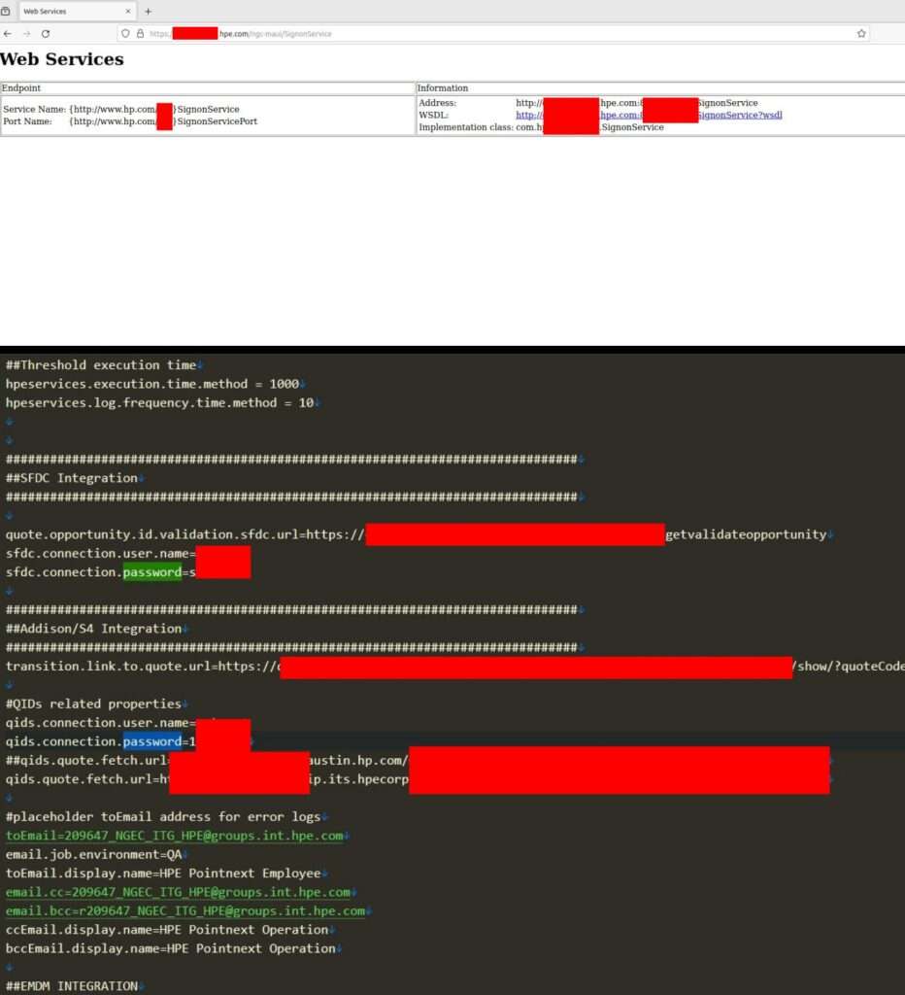The image size is (905, 995).
Task: Click blue selected password in qids line
Action: (152, 741)
